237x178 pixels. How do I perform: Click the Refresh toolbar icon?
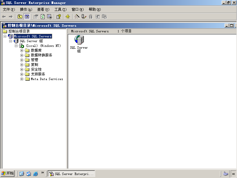[43, 17]
